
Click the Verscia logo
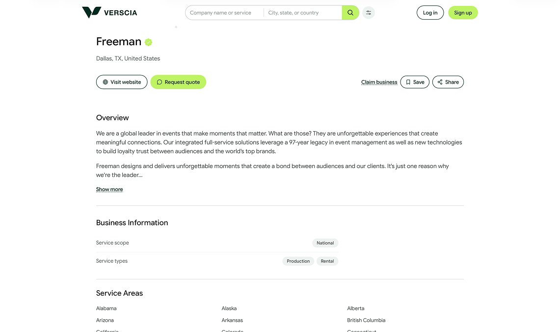coord(109,12)
